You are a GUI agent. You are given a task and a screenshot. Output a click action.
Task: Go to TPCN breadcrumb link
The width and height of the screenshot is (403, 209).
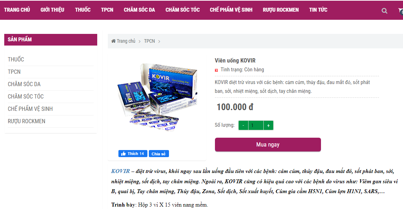(x=149, y=41)
